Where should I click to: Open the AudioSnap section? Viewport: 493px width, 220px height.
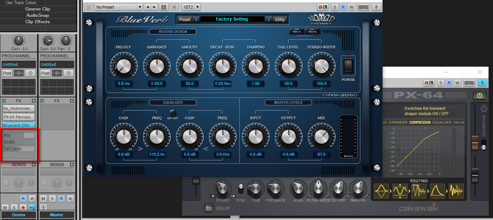[x=38, y=15]
